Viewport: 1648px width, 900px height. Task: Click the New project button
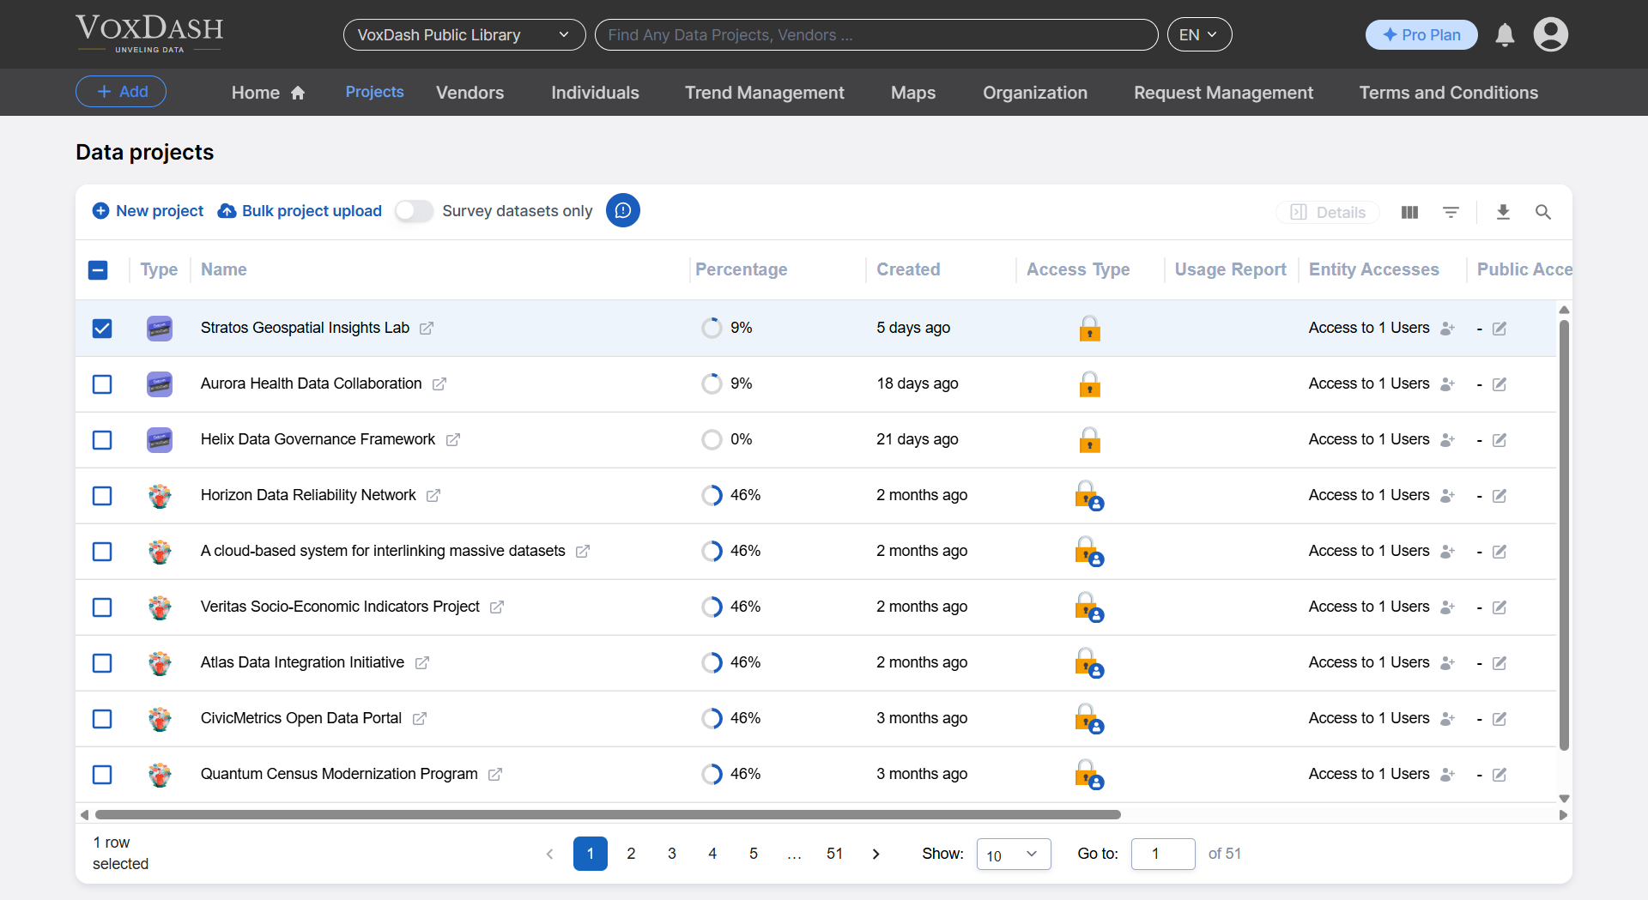(148, 211)
